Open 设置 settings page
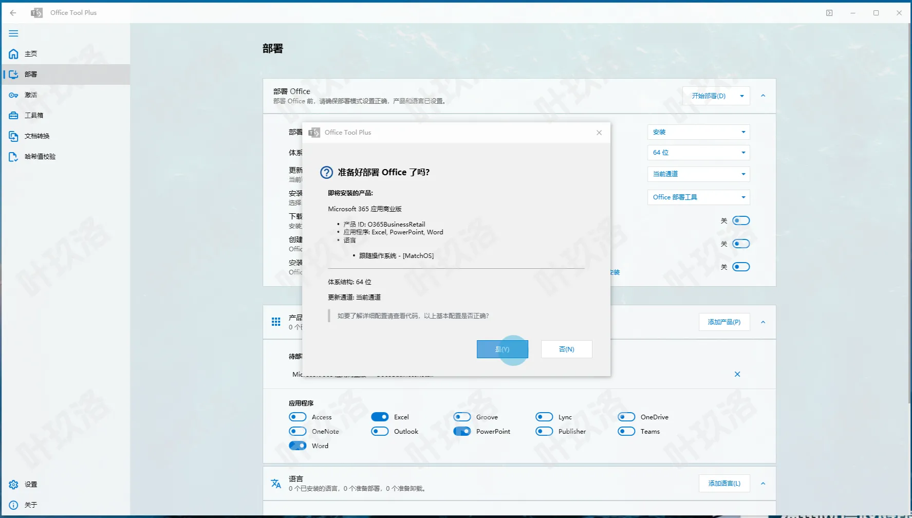The height and width of the screenshot is (518, 912). [x=66, y=485]
